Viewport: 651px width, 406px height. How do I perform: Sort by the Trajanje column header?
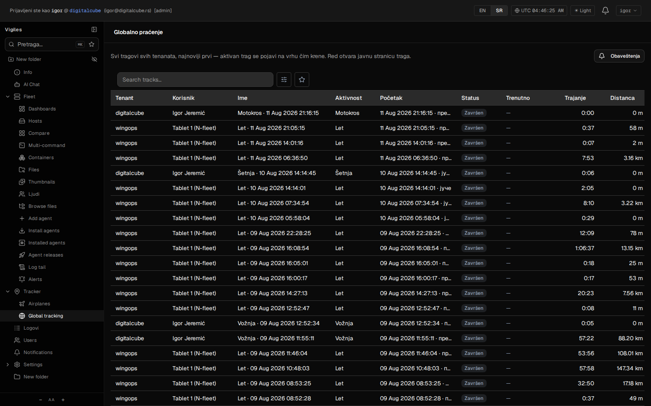pyautogui.click(x=575, y=98)
